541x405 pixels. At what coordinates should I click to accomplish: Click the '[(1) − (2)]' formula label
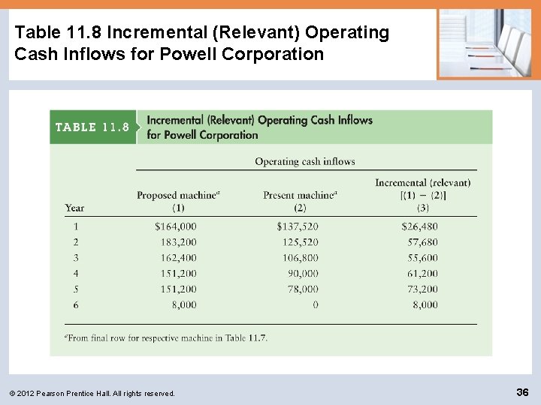coord(423,196)
